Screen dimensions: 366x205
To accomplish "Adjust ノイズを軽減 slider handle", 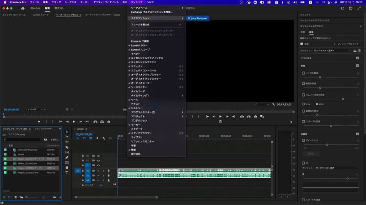I will pyautogui.click(x=320, y=77).
